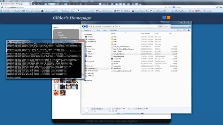Open the view options dropdown arrow
223x125 pixels.
[180, 30]
